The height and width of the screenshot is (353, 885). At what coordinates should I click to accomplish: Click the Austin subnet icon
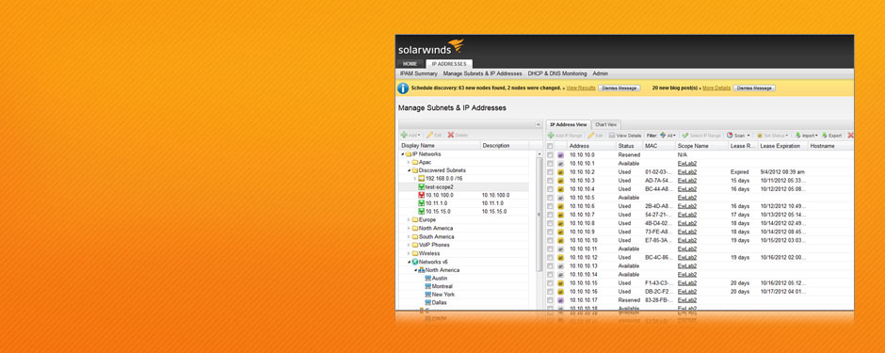coord(427,278)
